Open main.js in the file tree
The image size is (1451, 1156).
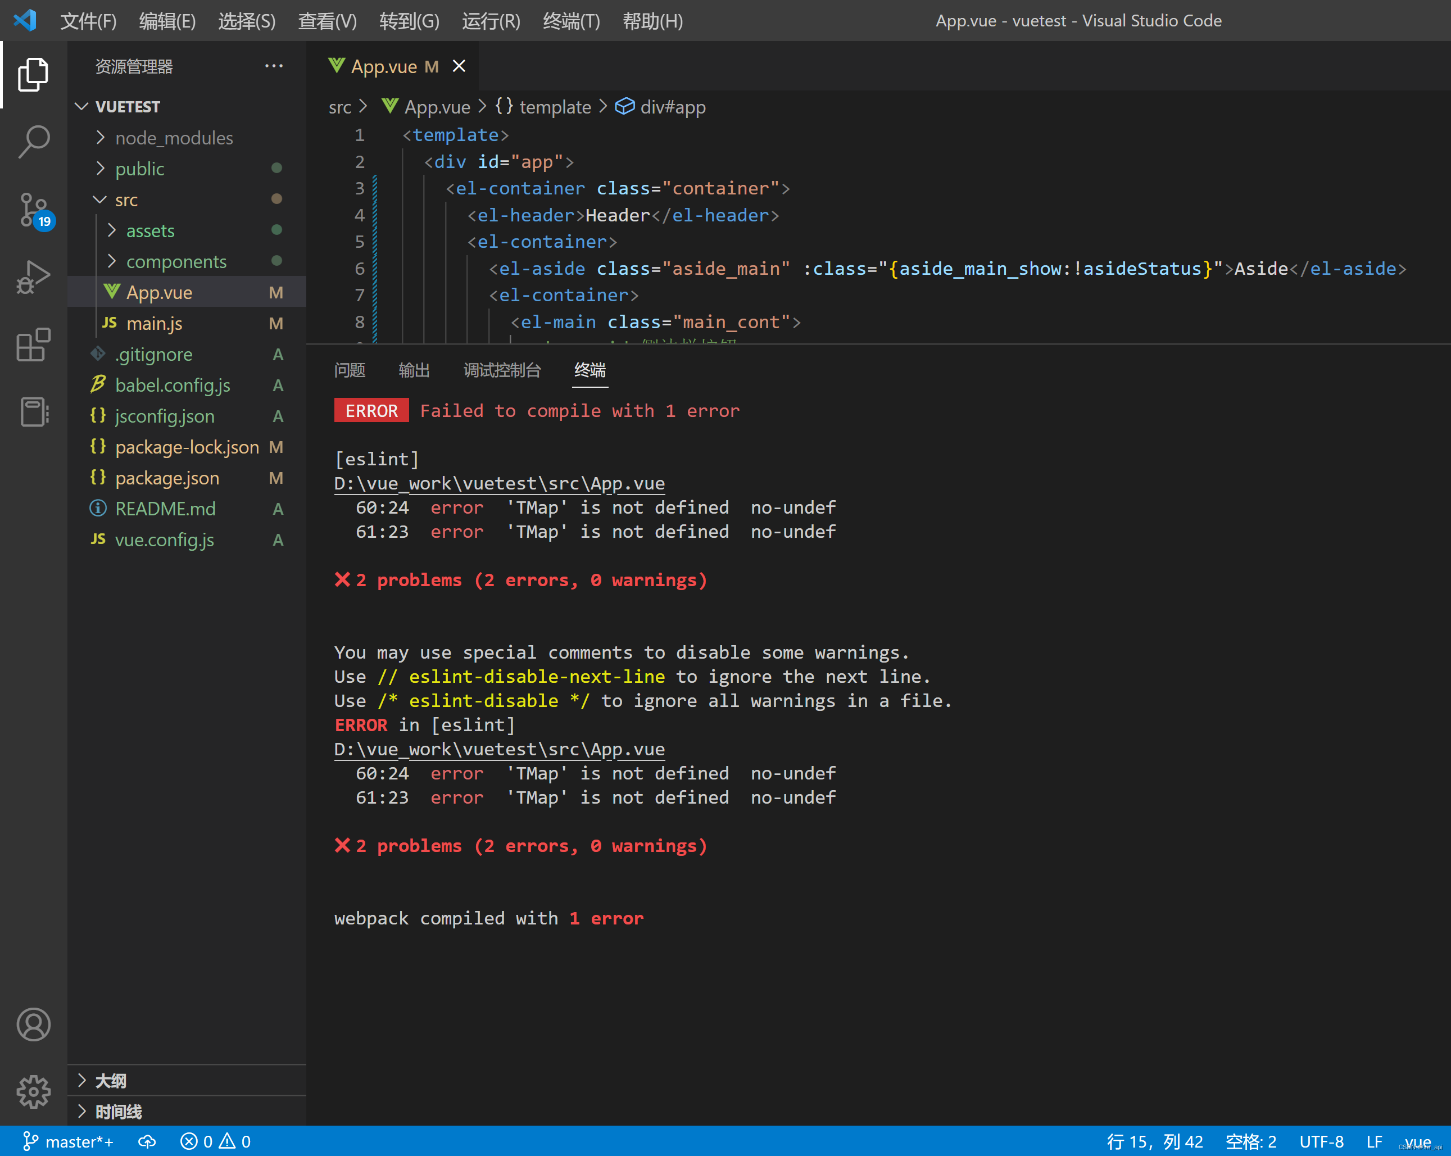pyautogui.click(x=154, y=324)
